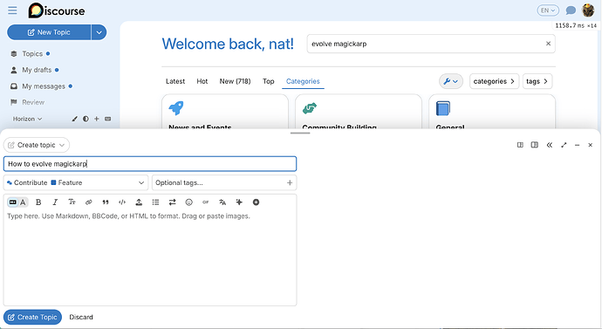602x329 pixels.
Task: Click the two-arrows swap icon in toolbar
Action: 172,202
